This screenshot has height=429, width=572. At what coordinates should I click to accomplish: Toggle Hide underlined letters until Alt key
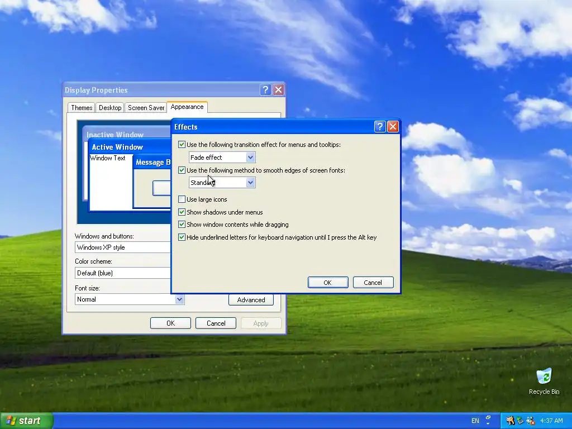point(182,237)
